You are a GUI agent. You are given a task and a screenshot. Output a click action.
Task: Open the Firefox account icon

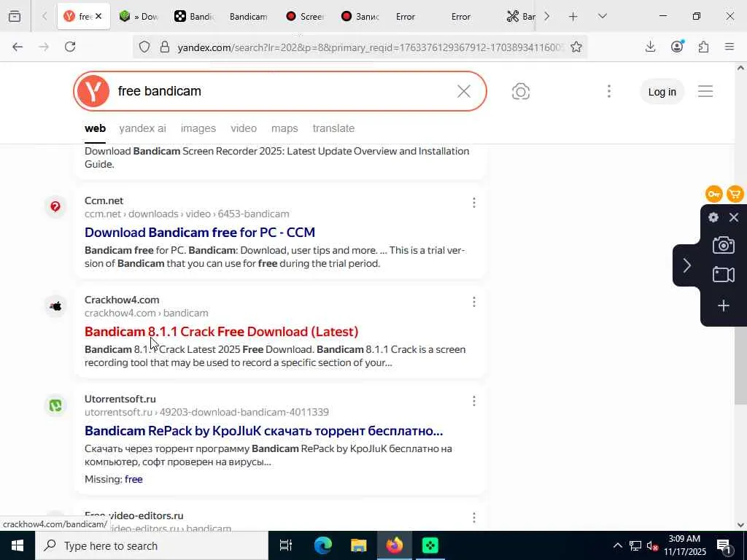(677, 46)
